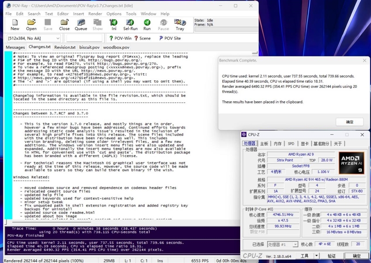This screenshot has height=263, width=371.
Task: Confirm the Benchmark Complete dialog with 确定
Action: pyautogui.click(x=350, y=122)
